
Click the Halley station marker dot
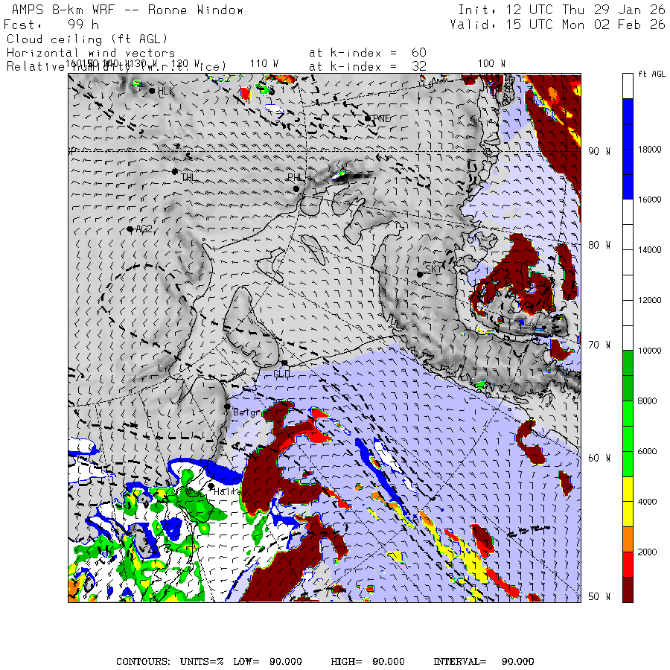(x=211, y=486)
